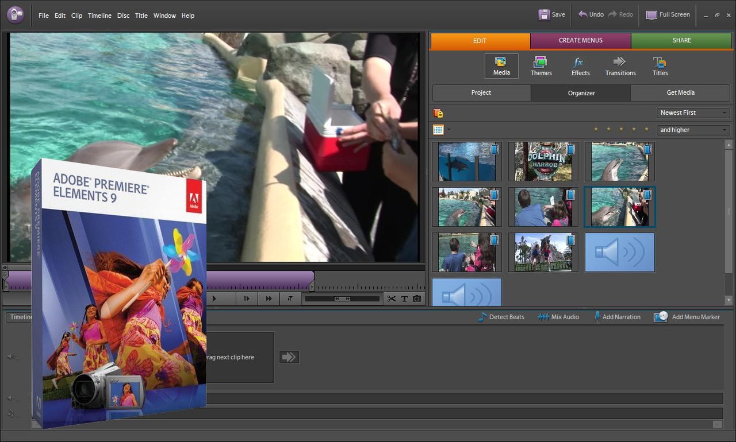The image size is (736, 442).
Task: Click the Add Menu Marker disc icon
Action: coord(661,317)
